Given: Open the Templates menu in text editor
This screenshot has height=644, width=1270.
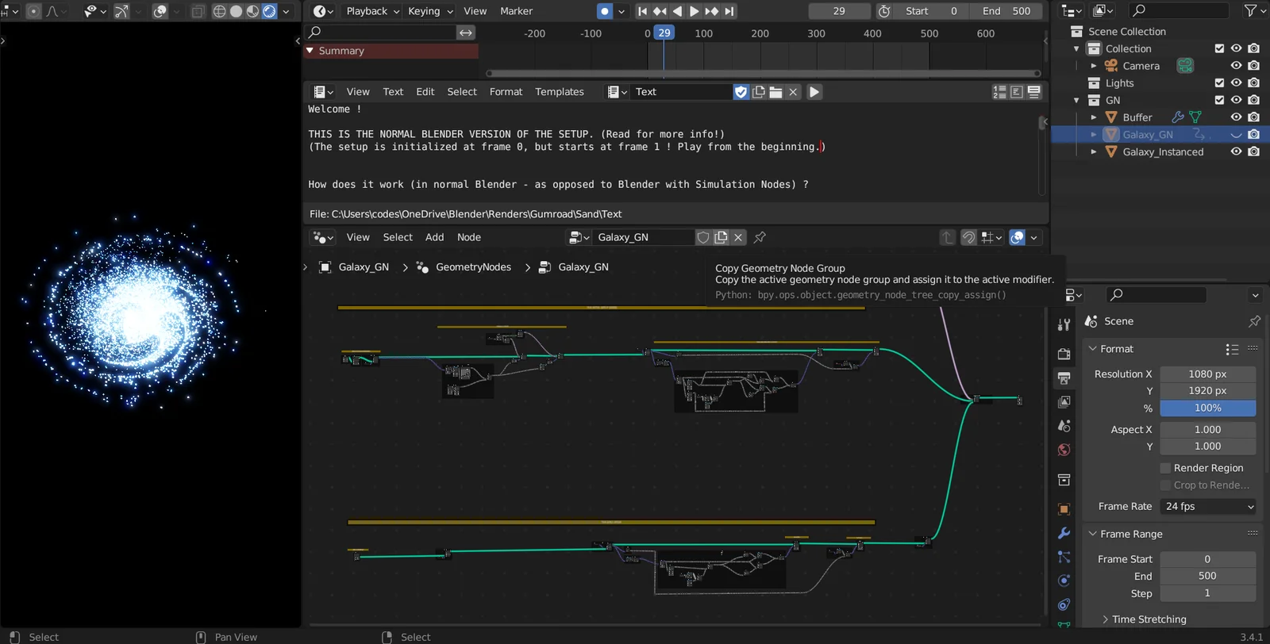Looking at the screenshot, I should point(559,92).
